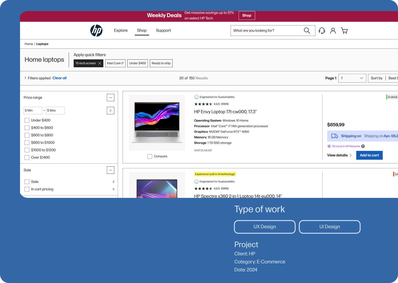
Task: Apply the Intel Core i7 quick filter
Action: click(115, 63)
